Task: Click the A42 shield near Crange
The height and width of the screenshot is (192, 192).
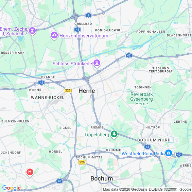Action: (x=41, y=83)
